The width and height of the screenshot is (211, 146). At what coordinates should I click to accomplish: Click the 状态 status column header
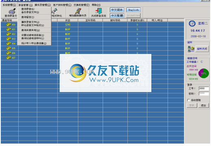[x=68, y=20]
